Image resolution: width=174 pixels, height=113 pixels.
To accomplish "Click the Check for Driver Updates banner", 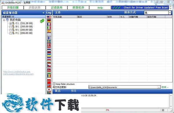I will click(x=140, y=8).
